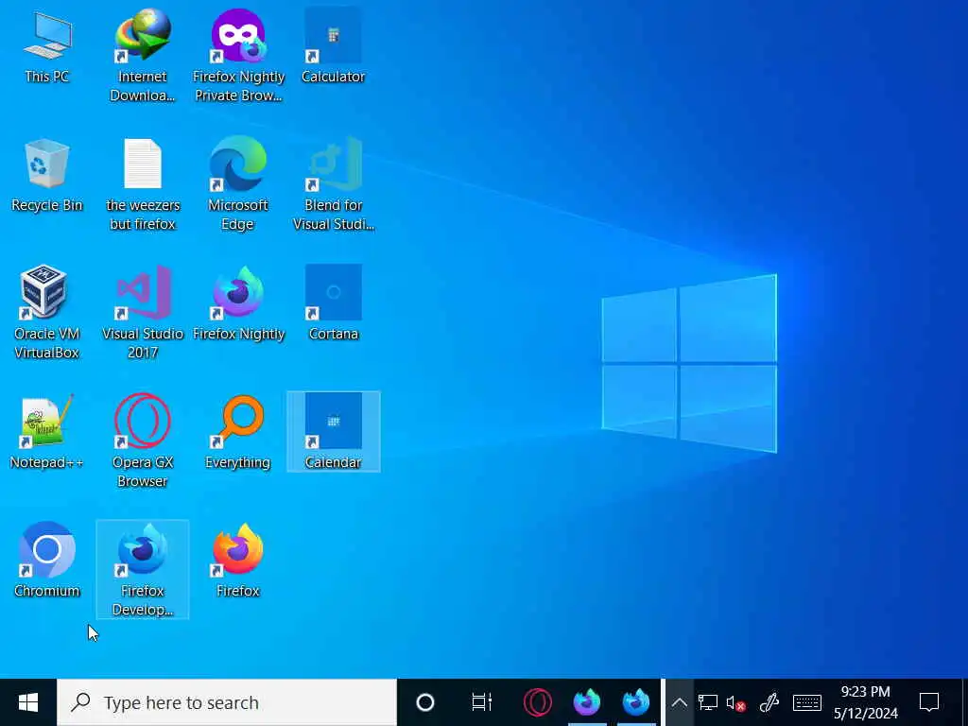Screen dimensions: 968x726
Task: Open Windows Ink Workspace pen icon
Action: pyautogui.click(x=769, y=702)
